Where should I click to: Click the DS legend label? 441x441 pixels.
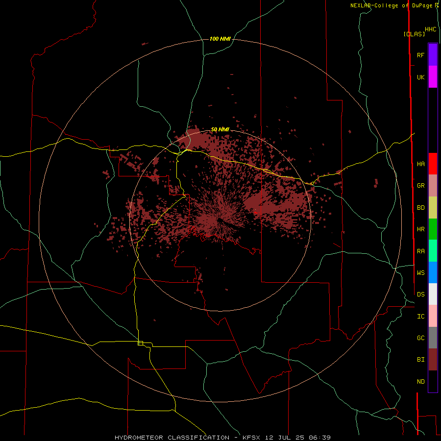[420, 294]
